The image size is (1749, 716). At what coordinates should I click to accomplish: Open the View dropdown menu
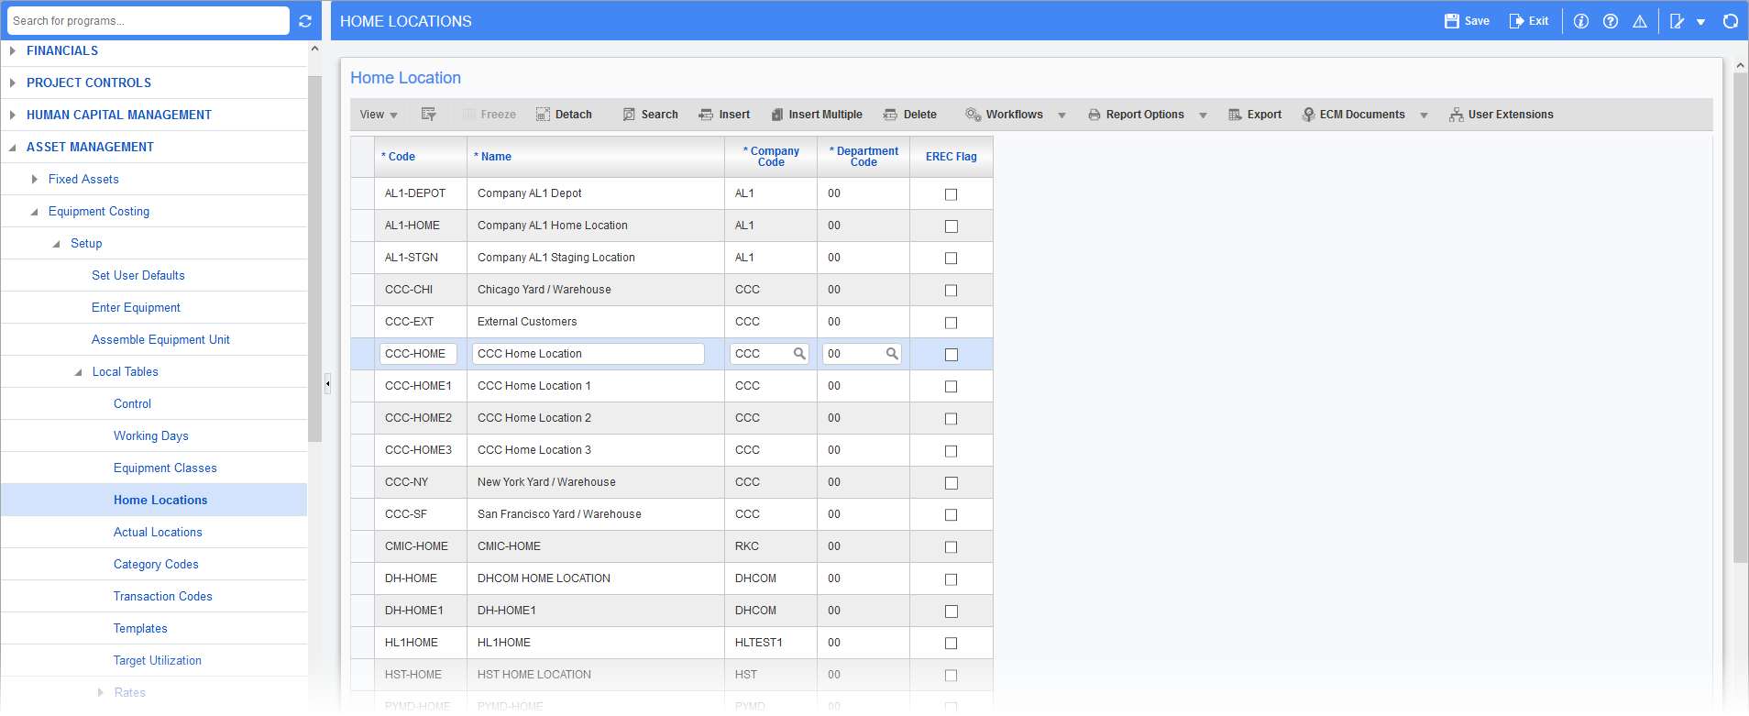pos(379,115)
